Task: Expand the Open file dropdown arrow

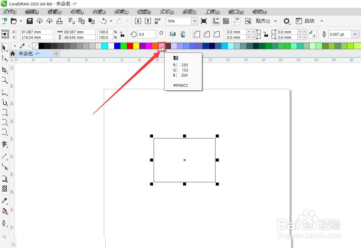Action: point(21,21)
